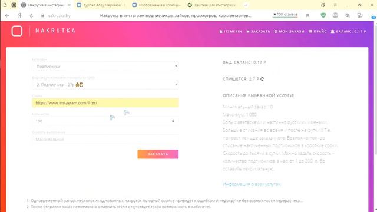Open the Прайс menu item
The image size is (377, 212).
point(318,31)
